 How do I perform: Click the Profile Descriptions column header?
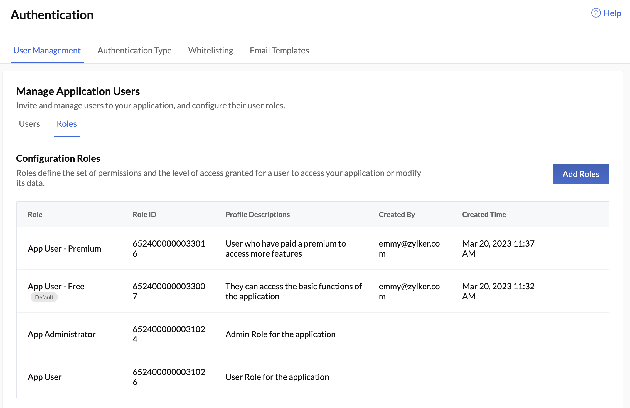click(257, 214)
